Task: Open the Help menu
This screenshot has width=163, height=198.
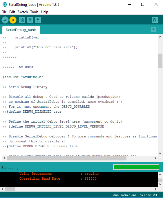Action: pos(44,12)
